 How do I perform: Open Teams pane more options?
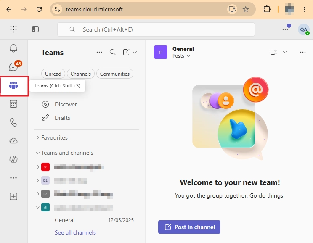[x=99, y=52]
